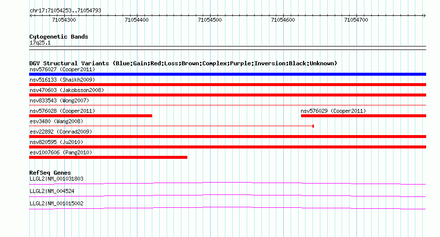
Task: Open gene label LLGL2|NM_004524
Action: 52,191
